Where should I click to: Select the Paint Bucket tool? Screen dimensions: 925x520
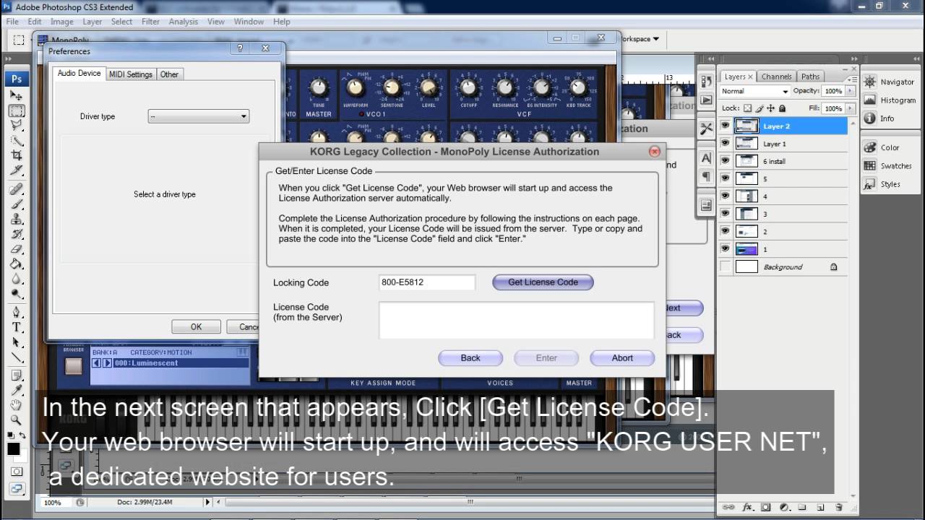pyautogui.click(x=17, y=264)
